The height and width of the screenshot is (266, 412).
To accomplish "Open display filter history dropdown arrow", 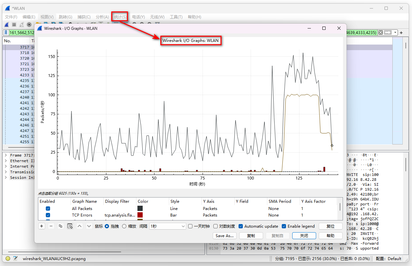I will (395, 32).
